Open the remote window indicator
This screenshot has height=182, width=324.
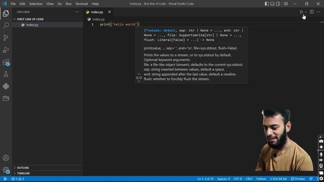coord(5,179)
